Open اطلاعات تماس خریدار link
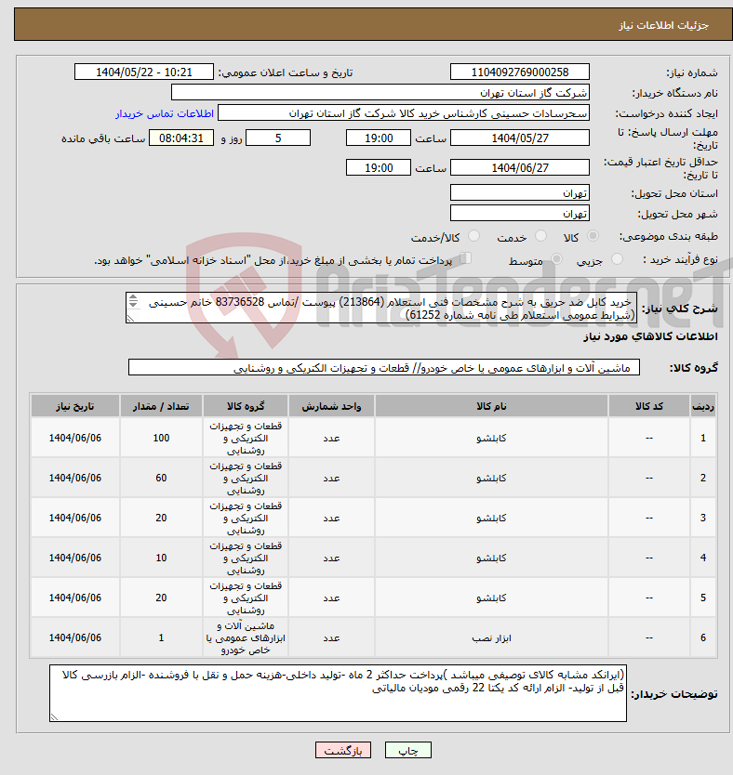Screen dimensions: 733x775 click(165, 113)
